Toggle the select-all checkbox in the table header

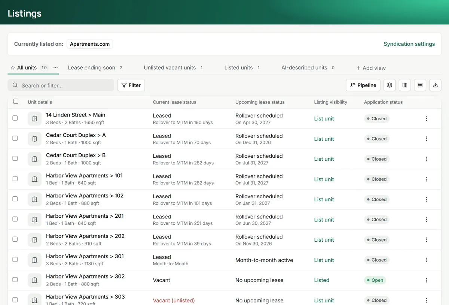15,101
